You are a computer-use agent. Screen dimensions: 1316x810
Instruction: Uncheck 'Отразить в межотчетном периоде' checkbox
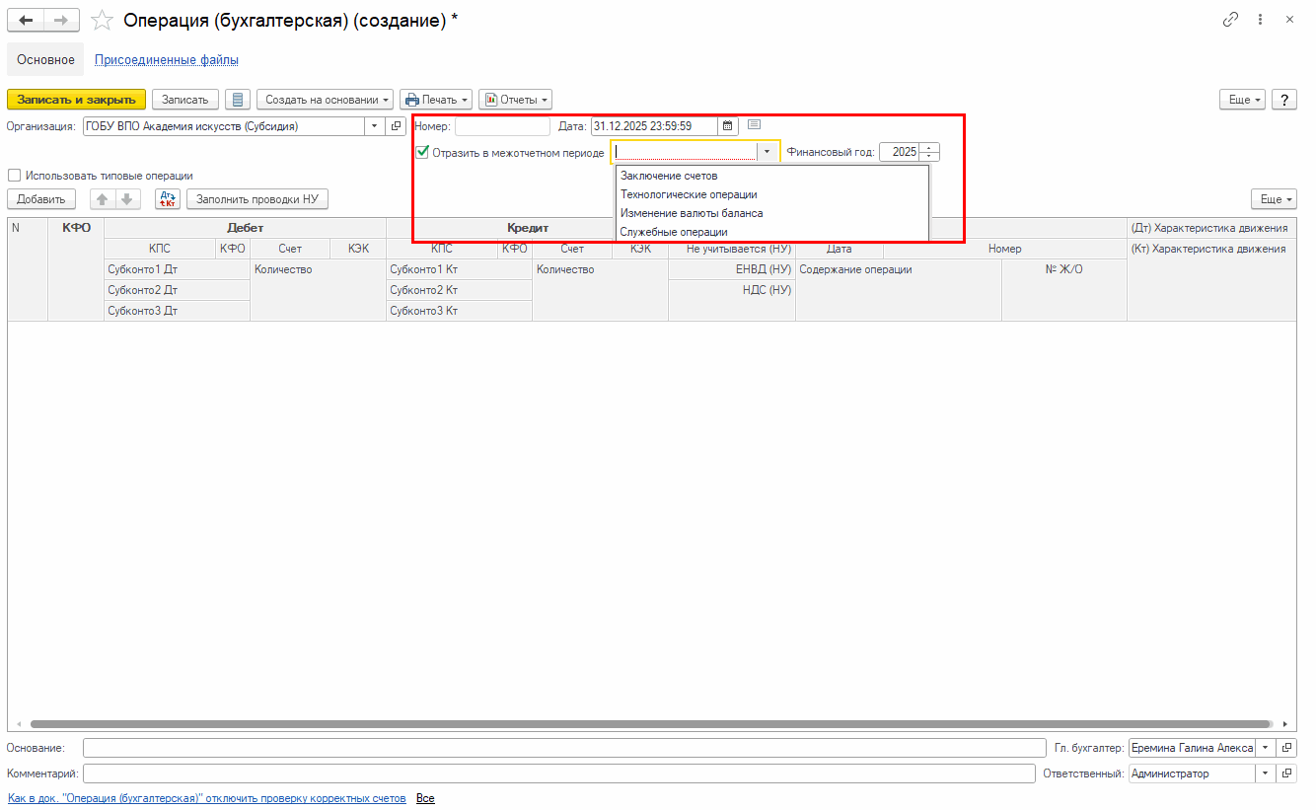(x=422, y=153)
